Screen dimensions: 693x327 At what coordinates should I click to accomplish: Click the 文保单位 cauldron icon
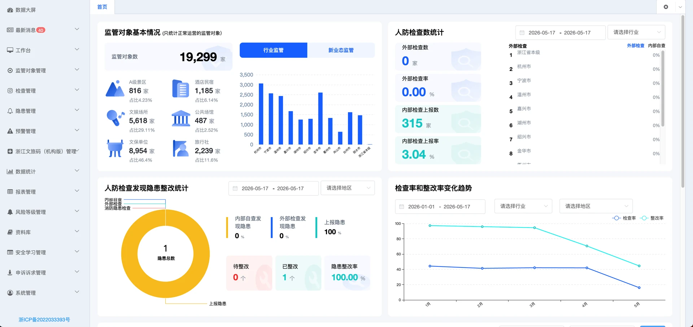coord(115,148)
